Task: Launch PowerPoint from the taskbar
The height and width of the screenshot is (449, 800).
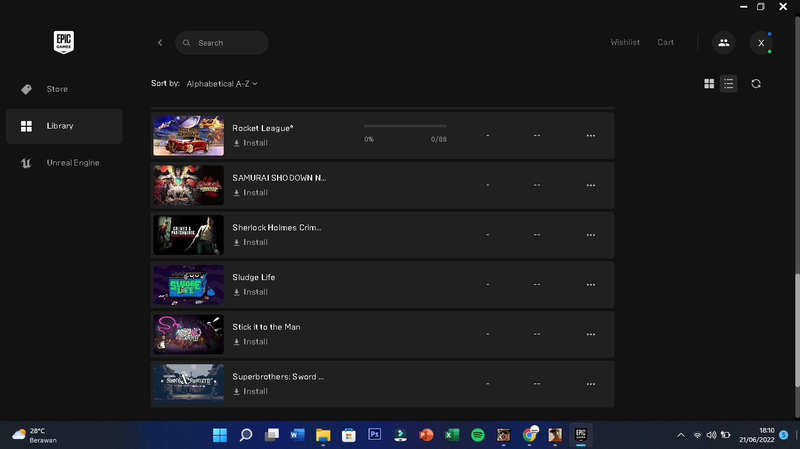Action: coord(426,435)
